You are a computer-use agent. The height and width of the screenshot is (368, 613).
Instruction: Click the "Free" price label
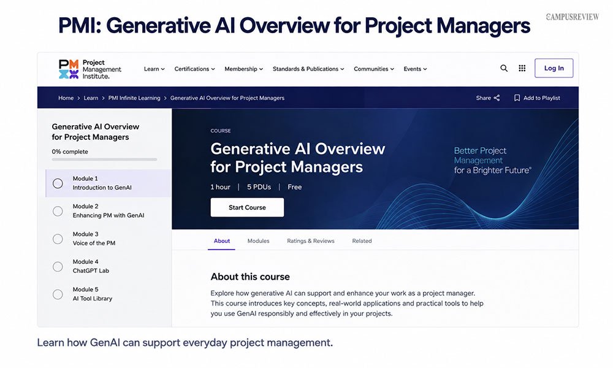click(x=295, y=187)
